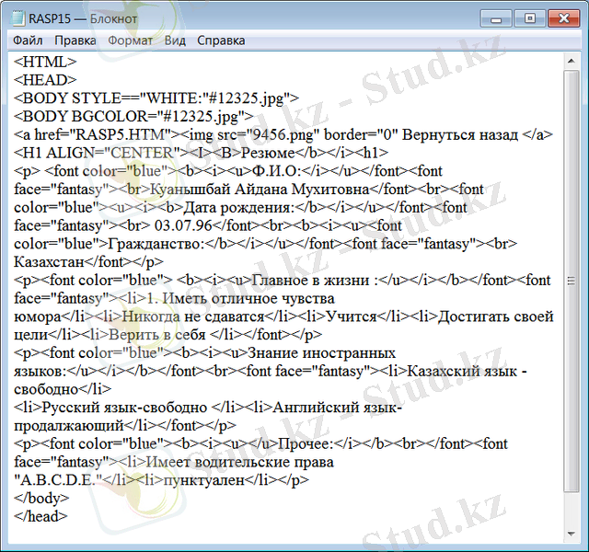Open the Вид menu

[175, 40]
